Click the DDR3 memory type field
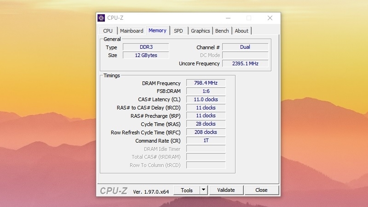Screen dimensions: 368x207 coord(146,47)
